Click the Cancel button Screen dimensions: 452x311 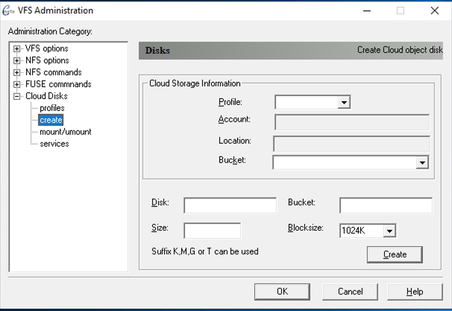pos(350,292)
